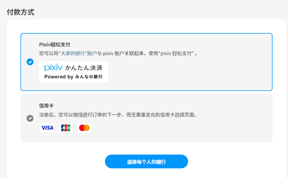Click the VISA card logo
This screenshot has width=288, height=178.
point(47,128)
